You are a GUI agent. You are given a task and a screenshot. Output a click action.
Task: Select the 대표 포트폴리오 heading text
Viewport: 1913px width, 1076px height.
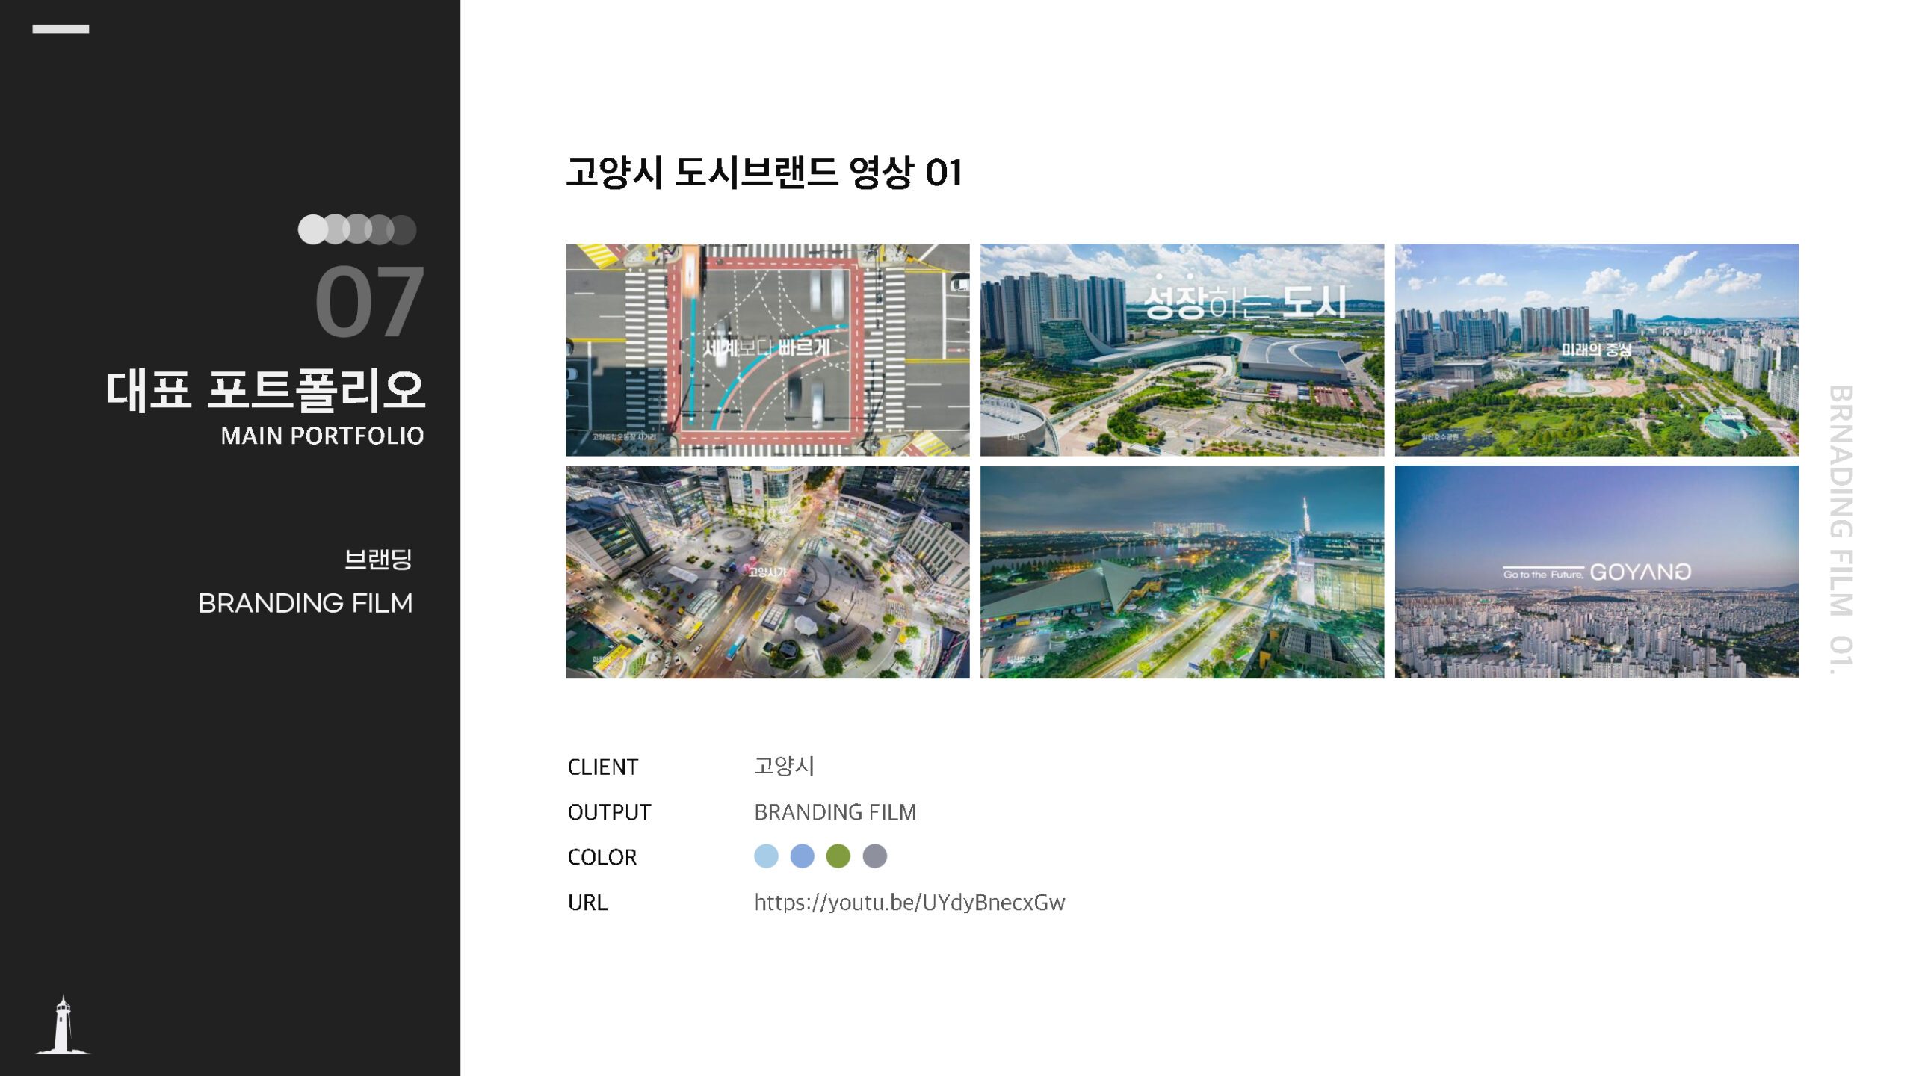point(265,390)
